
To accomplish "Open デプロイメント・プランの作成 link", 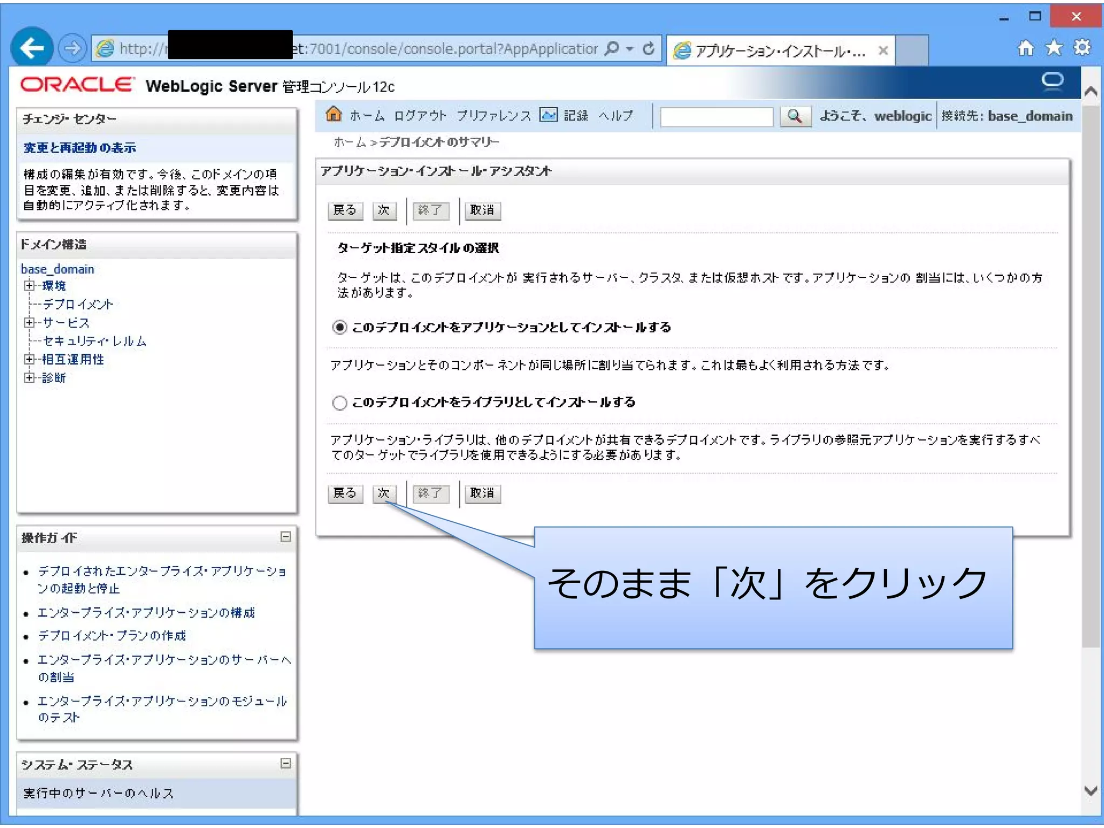I will coord(112,636).
